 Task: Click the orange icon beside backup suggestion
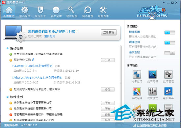(x=11, y=90)
